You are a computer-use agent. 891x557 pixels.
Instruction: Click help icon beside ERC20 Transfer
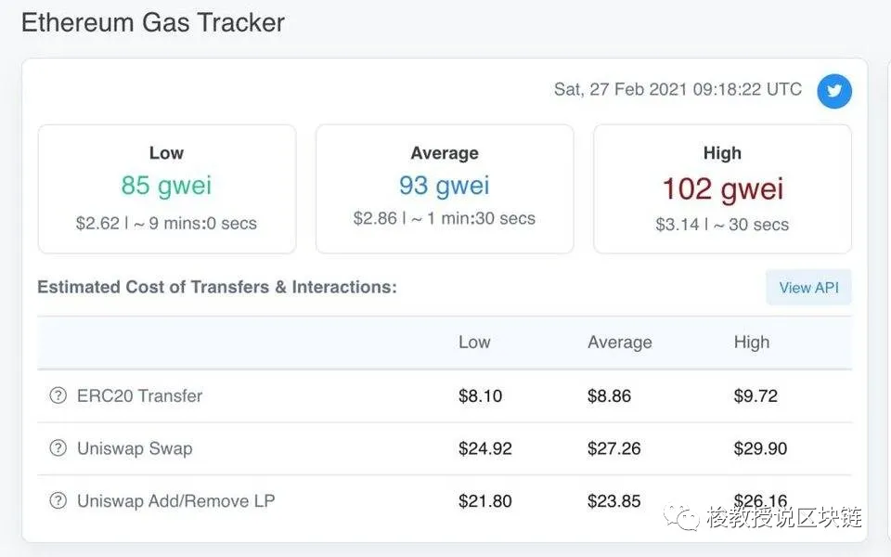(x=58, y=395)
